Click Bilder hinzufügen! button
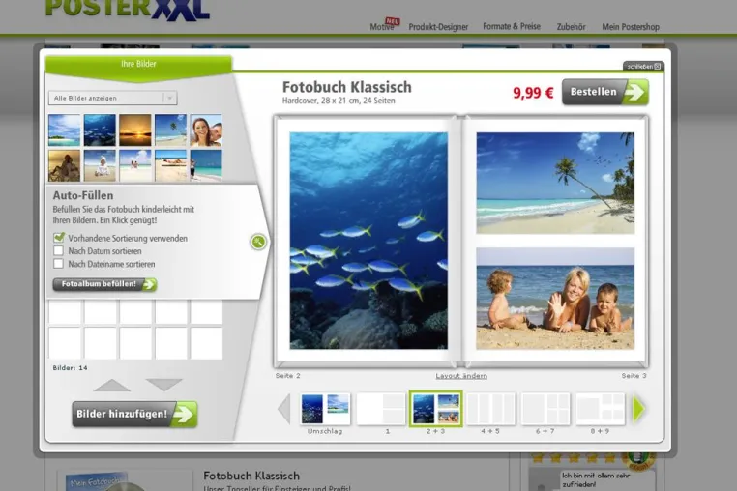This screenshot has height=491, width=737. tap(134, 414)
